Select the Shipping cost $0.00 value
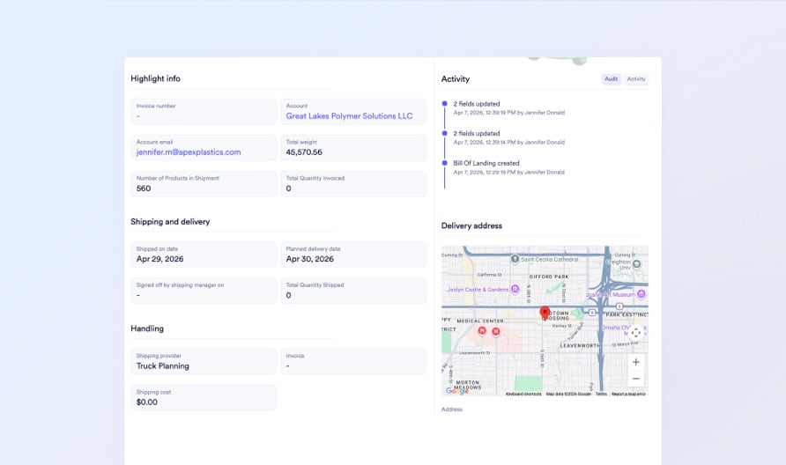 pyautogui.click(x=147, y=402)
